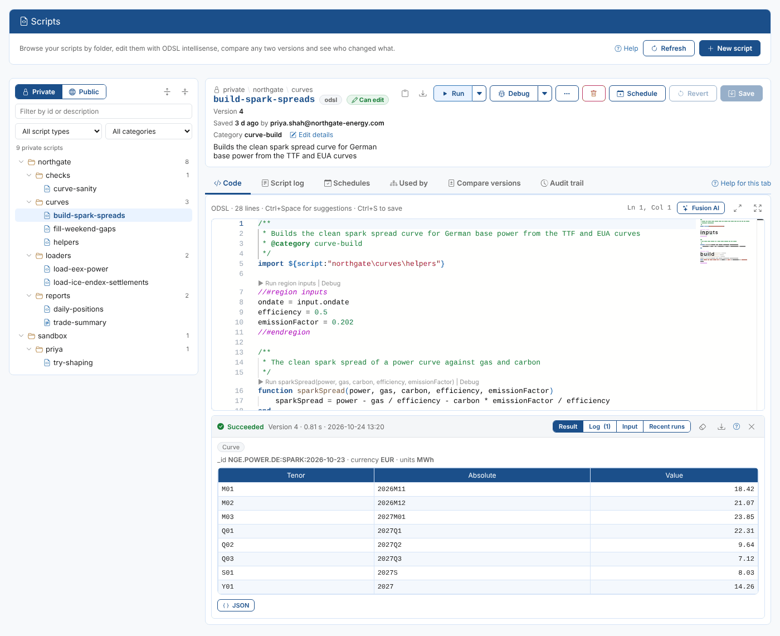The width and height of the screenshot is (780, 636).
Task: Show the Input view
Action: [x=630, y=426]
